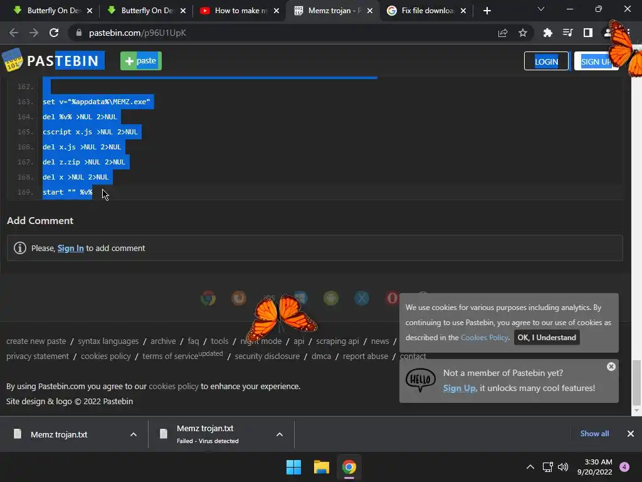Accept cookies with OK, I Understand
This screenshot has width=642, height=482.
click(547, 337)
